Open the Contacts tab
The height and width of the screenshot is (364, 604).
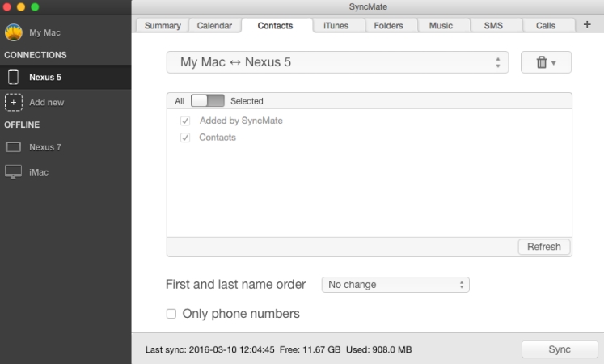[276, 25]
